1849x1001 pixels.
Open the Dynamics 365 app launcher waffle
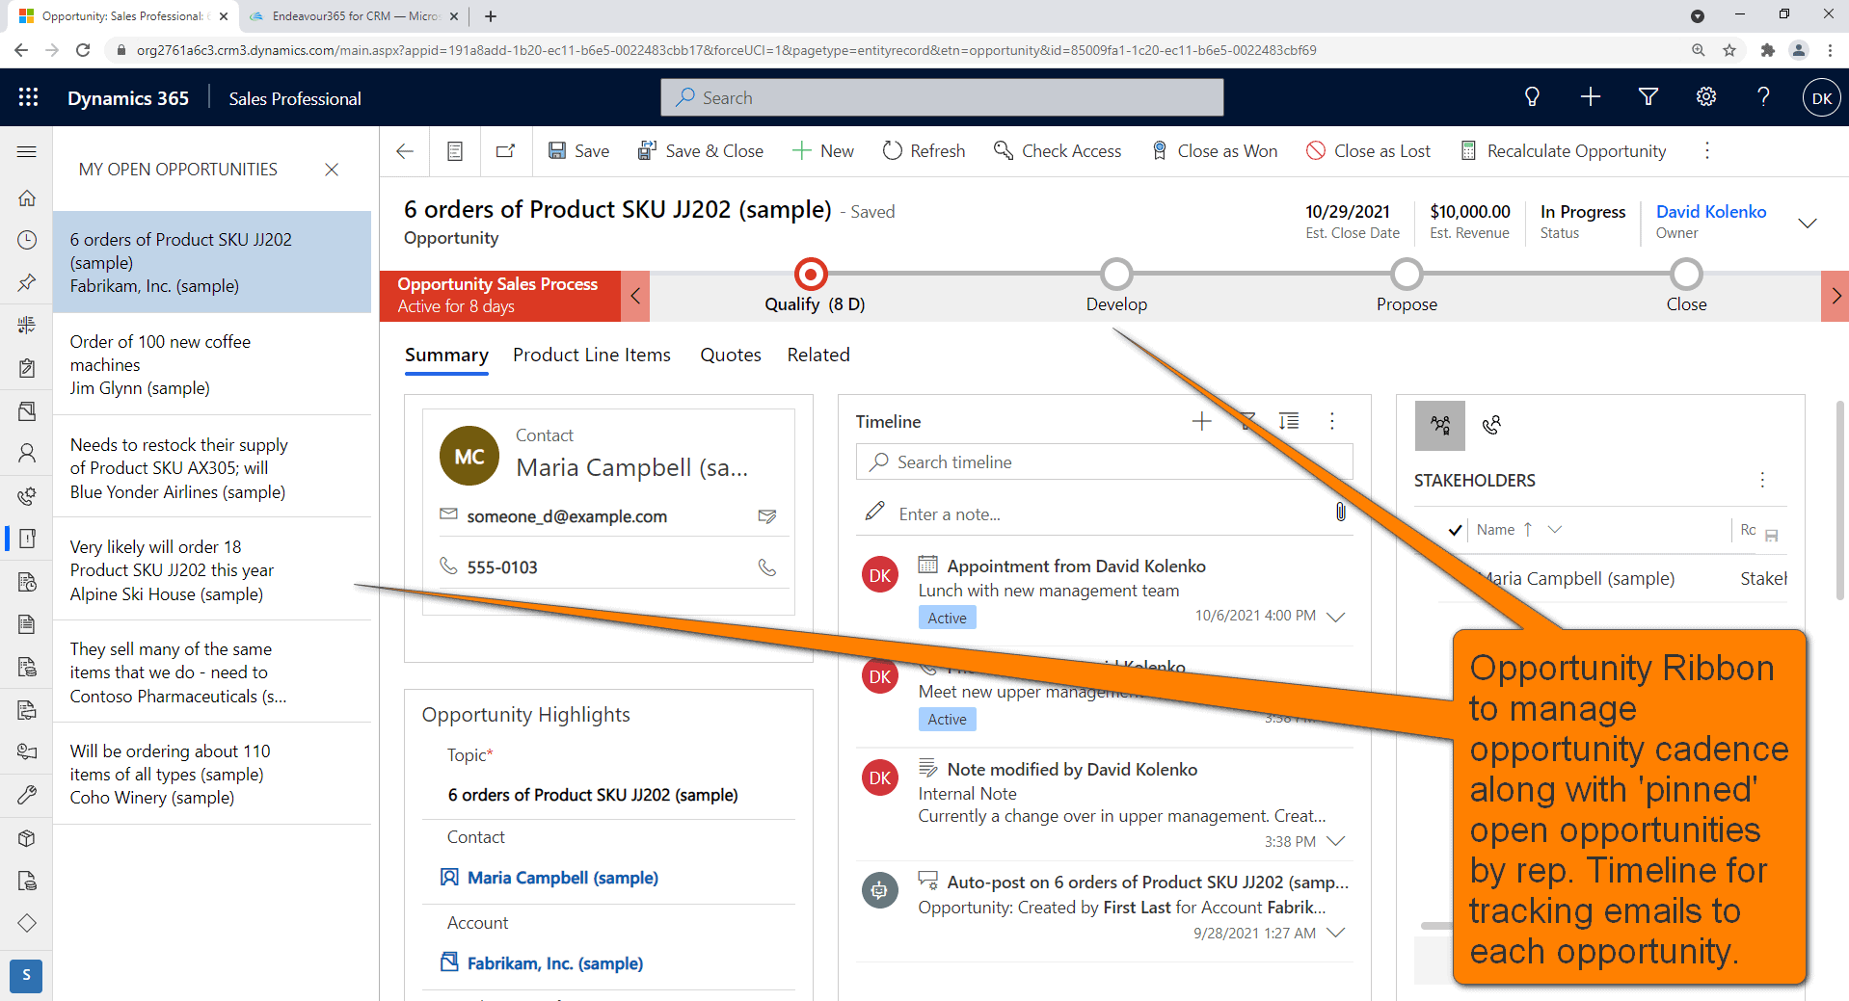click(x=28, y=98)
